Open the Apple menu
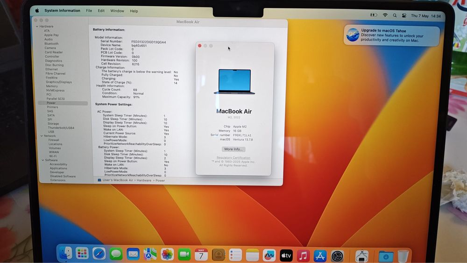 click(x=37, y=10)
